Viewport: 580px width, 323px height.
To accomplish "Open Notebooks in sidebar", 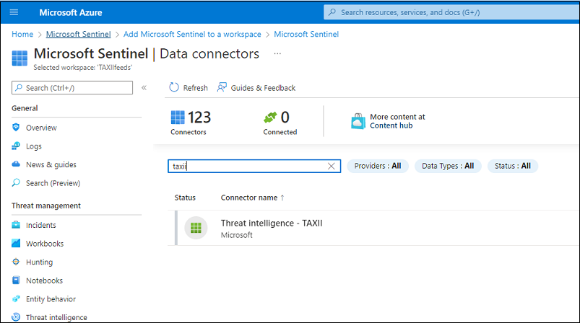I will [x=44, y=280].
